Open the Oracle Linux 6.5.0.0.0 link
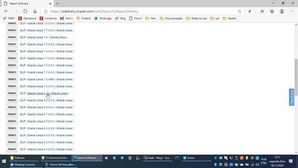This screenshot has width=298, height=168. [x=50, y=128]
